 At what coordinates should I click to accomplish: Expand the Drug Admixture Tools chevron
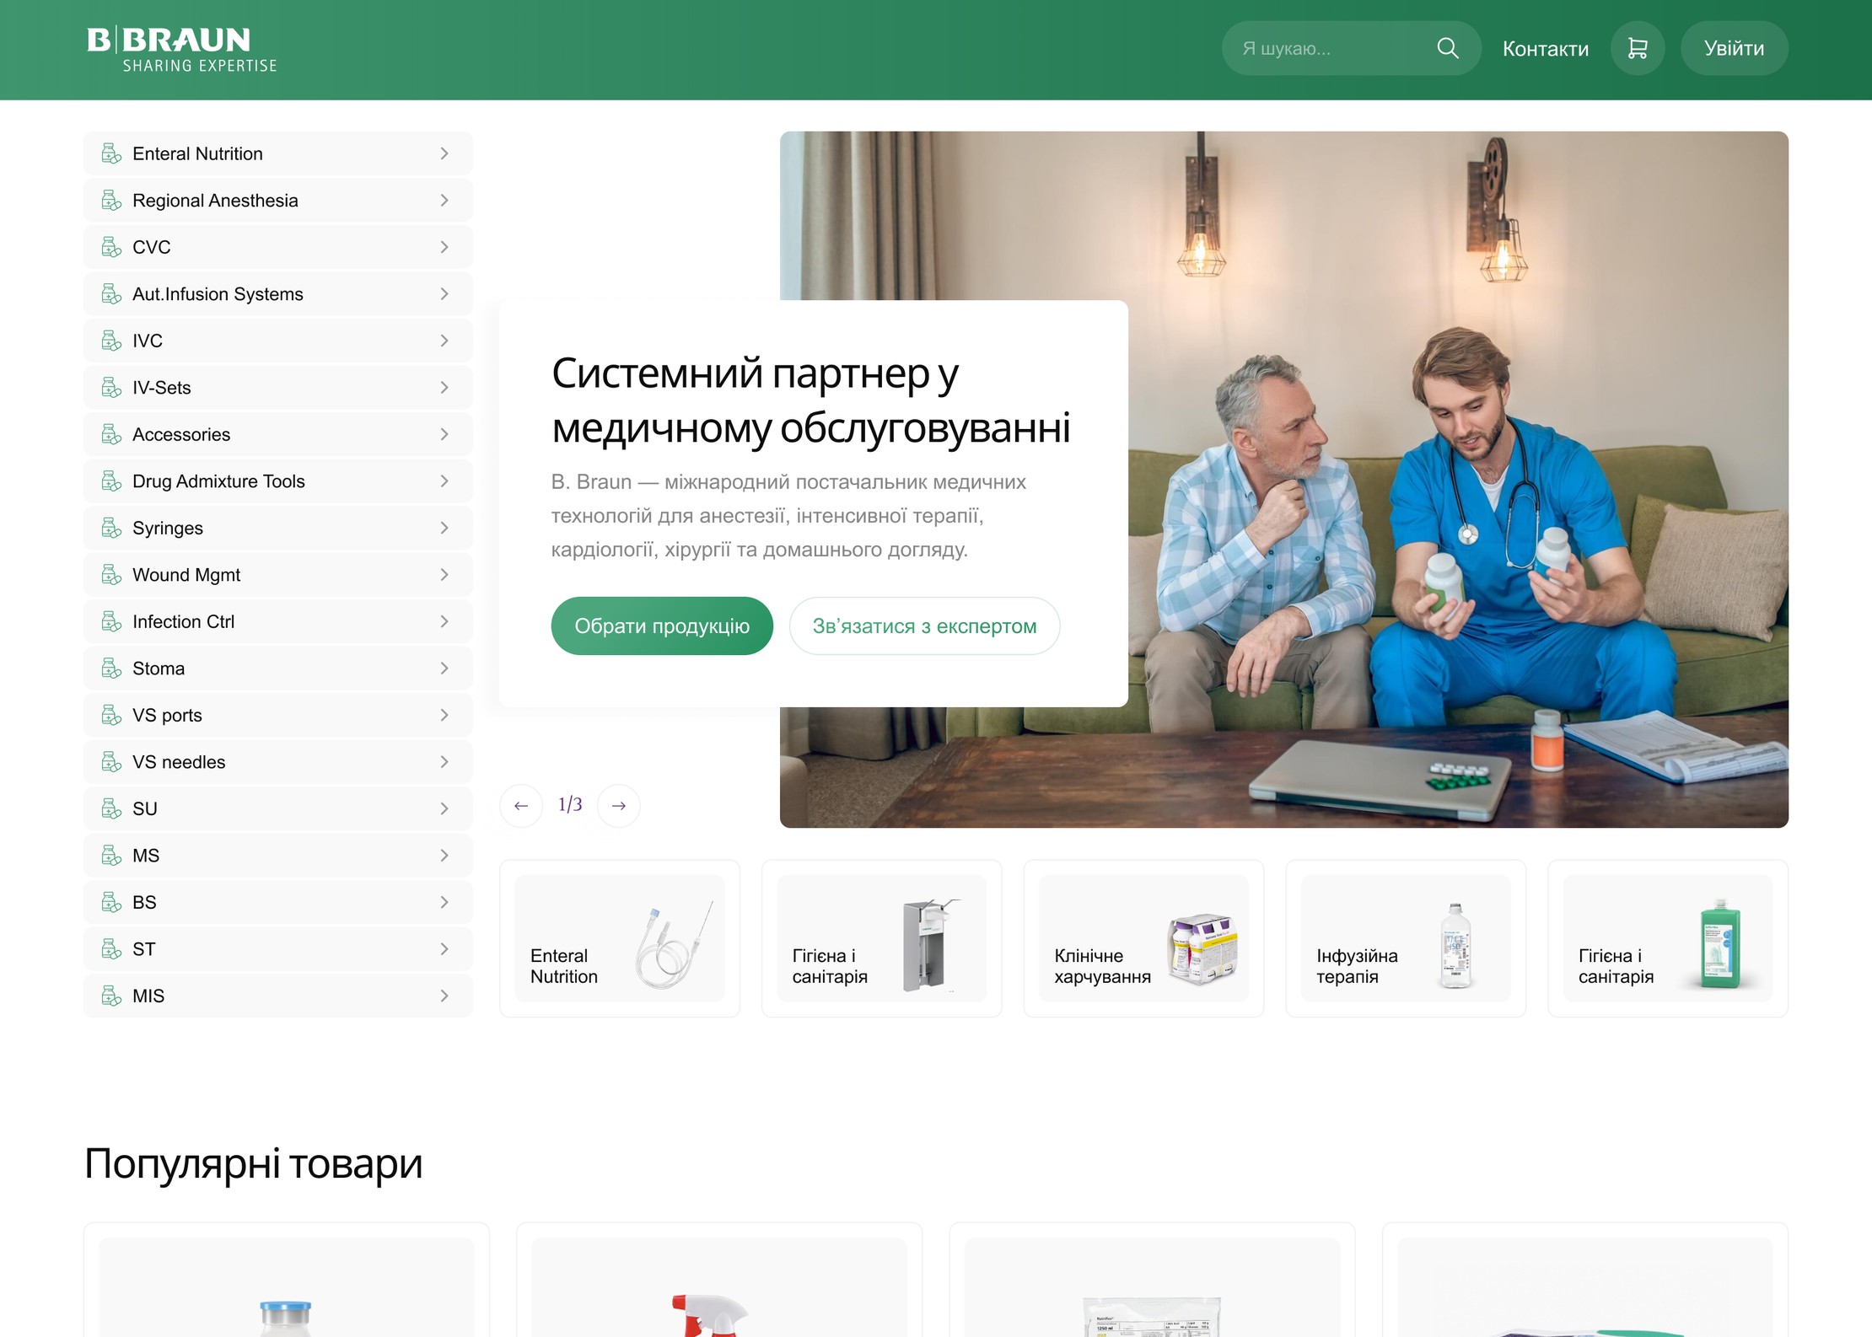point(444,481)
